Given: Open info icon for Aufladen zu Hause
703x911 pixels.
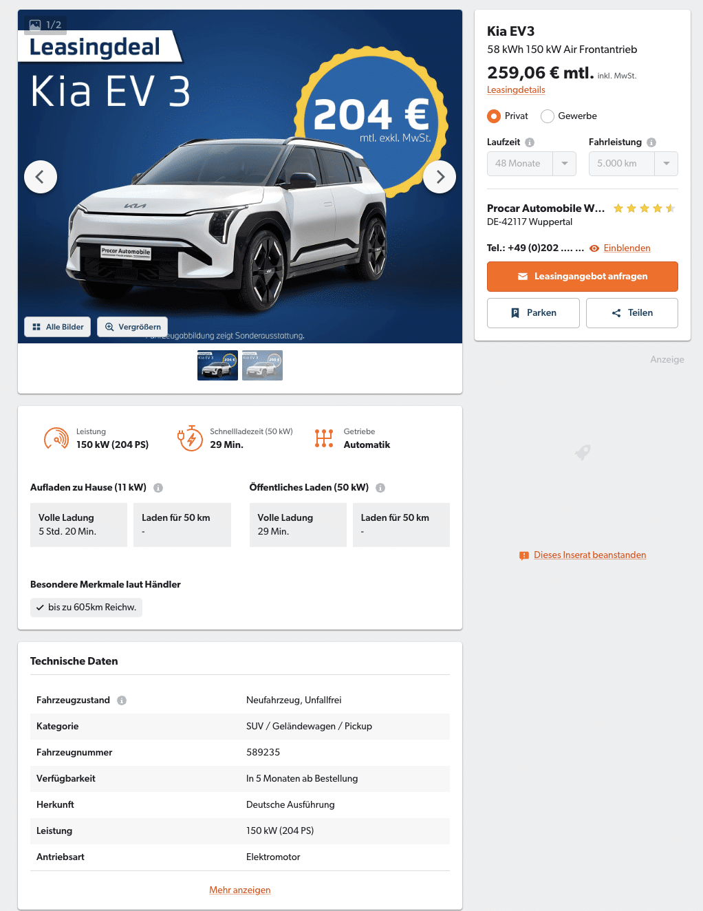Looking at the screenshot, I should pyautogui.click(x=158, y=488).
